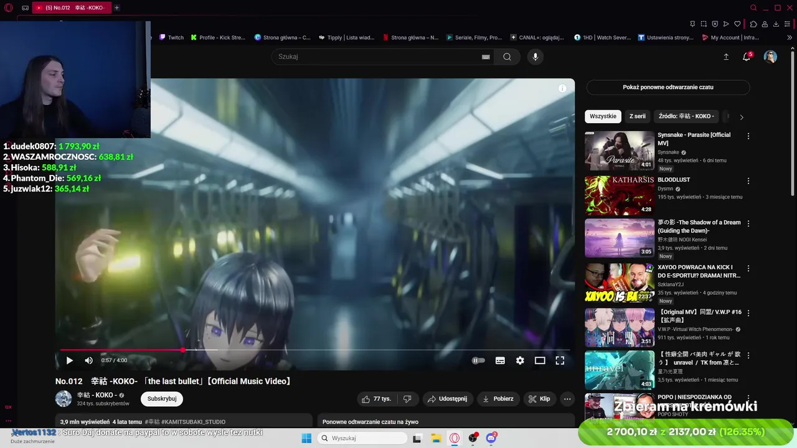Image resolution: width=797 pixels, height=448 pixels.
Task: Open the Profile - Kick Stre... bookmark
Action: point(218,37)
